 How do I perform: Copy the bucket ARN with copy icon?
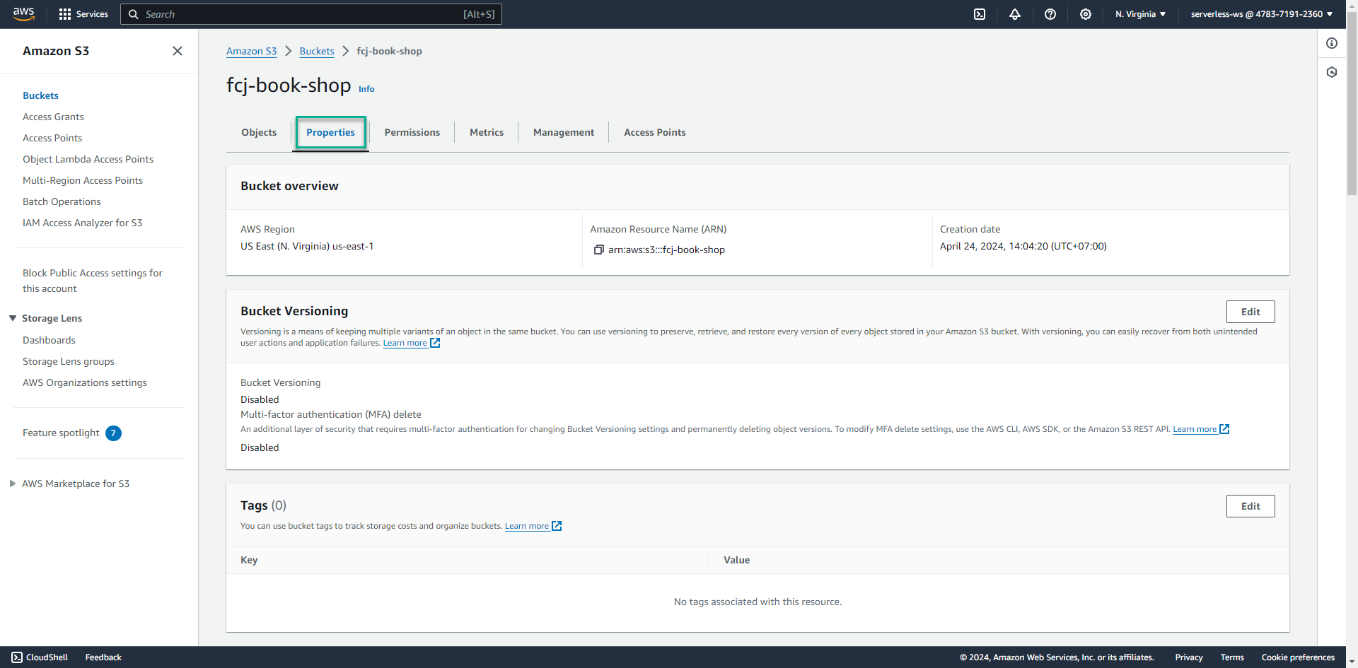pos(598,250)
